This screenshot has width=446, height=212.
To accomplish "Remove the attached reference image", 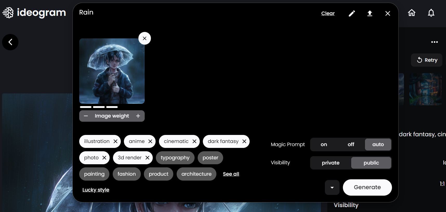I will click(x=145, y=38).
